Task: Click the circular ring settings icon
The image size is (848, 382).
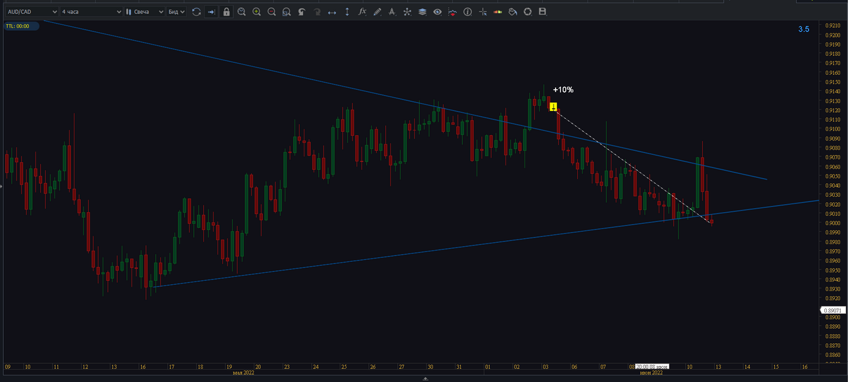Action: [528, 12]
